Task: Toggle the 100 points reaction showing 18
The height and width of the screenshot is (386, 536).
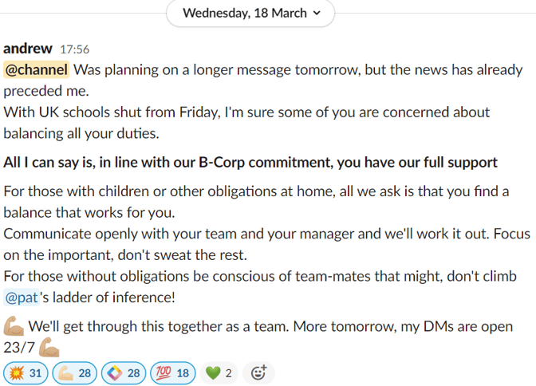Action: 172,373
